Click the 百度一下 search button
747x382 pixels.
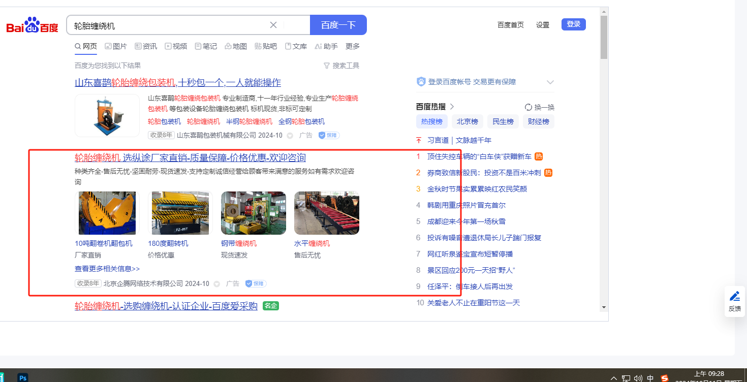[338, 25]
